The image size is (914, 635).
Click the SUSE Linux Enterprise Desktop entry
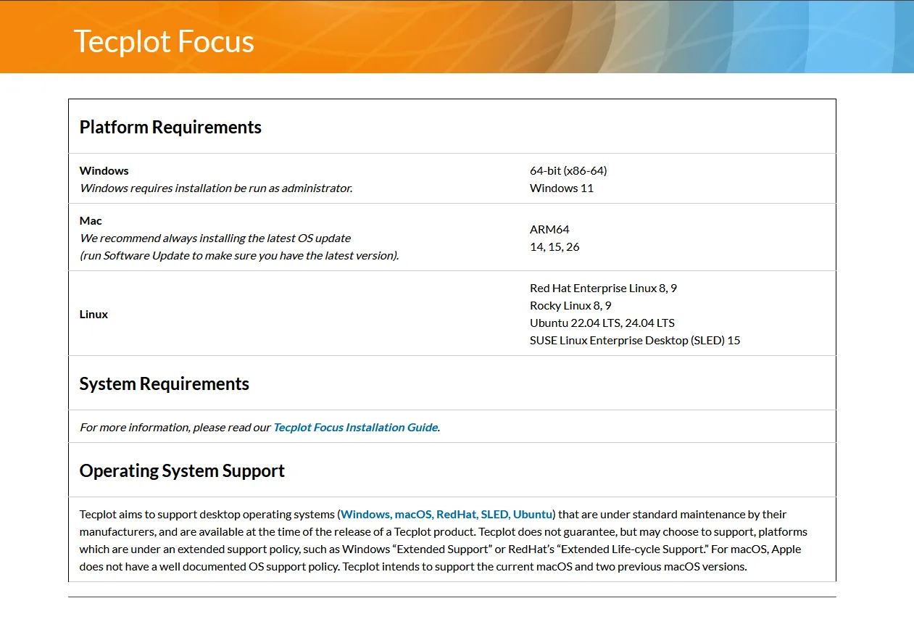point(635,340)
